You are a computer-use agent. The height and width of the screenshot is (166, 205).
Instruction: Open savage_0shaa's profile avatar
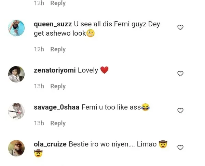point(16,111)
